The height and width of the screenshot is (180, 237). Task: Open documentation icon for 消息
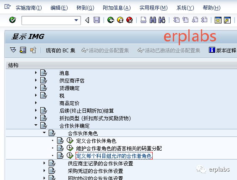44,73
